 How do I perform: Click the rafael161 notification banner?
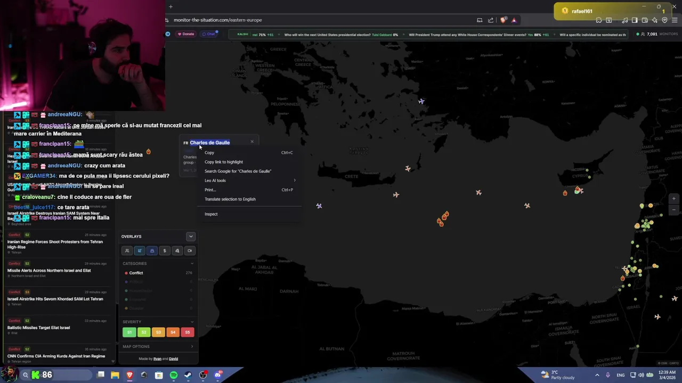(x=612, y=11)
